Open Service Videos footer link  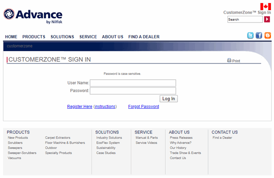click(146, 143)
